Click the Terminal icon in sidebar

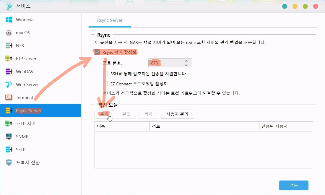point(9,98)
